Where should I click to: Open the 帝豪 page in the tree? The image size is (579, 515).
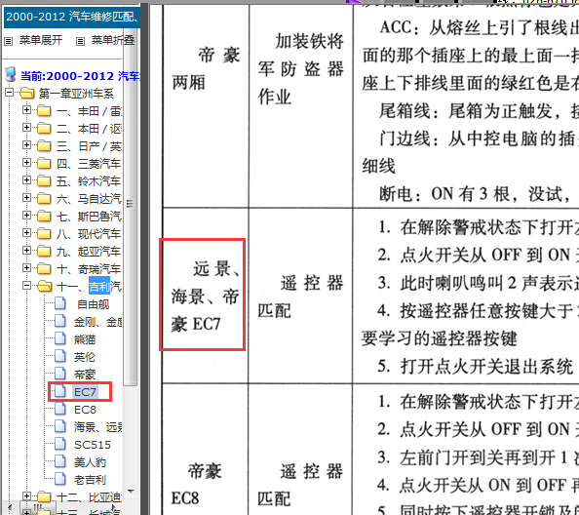[x=85, y=375]
